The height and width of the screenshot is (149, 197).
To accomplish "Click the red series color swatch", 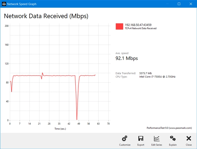I will tap(119, 27).
